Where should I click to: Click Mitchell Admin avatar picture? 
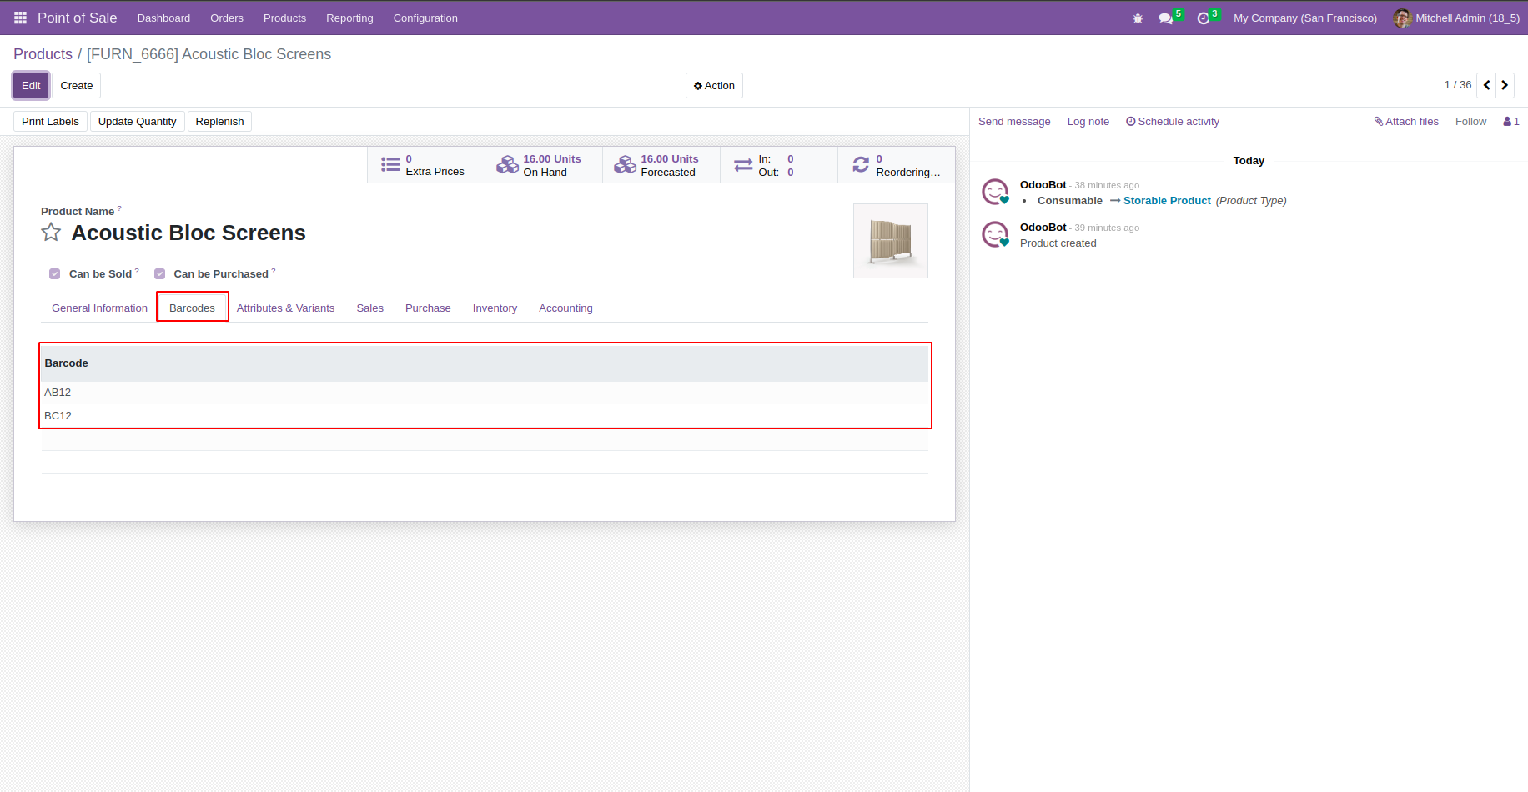point(1402,18)
